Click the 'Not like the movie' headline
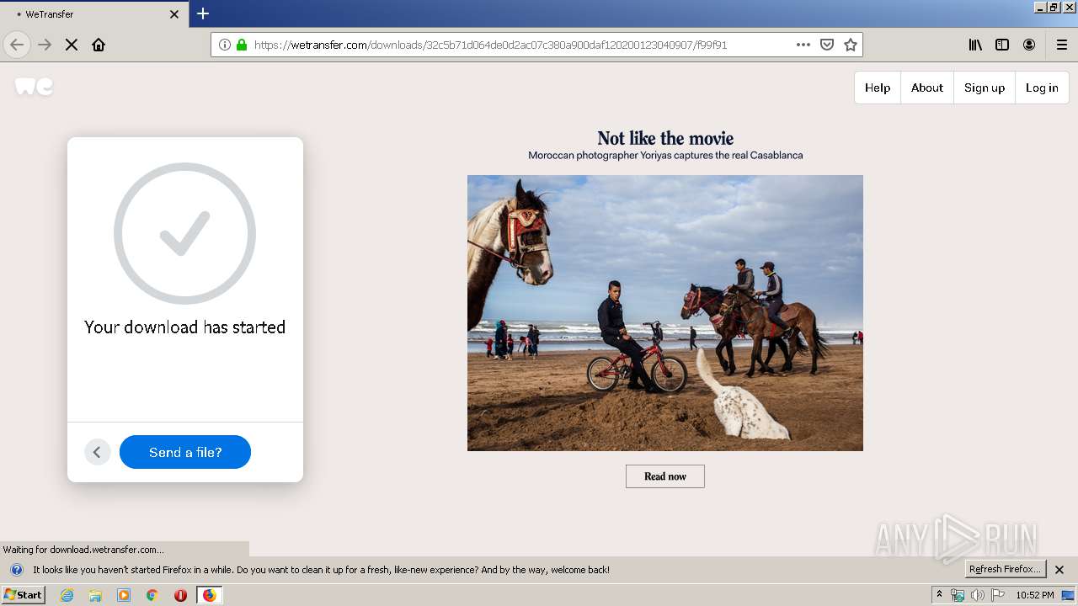 pos(665,138)
